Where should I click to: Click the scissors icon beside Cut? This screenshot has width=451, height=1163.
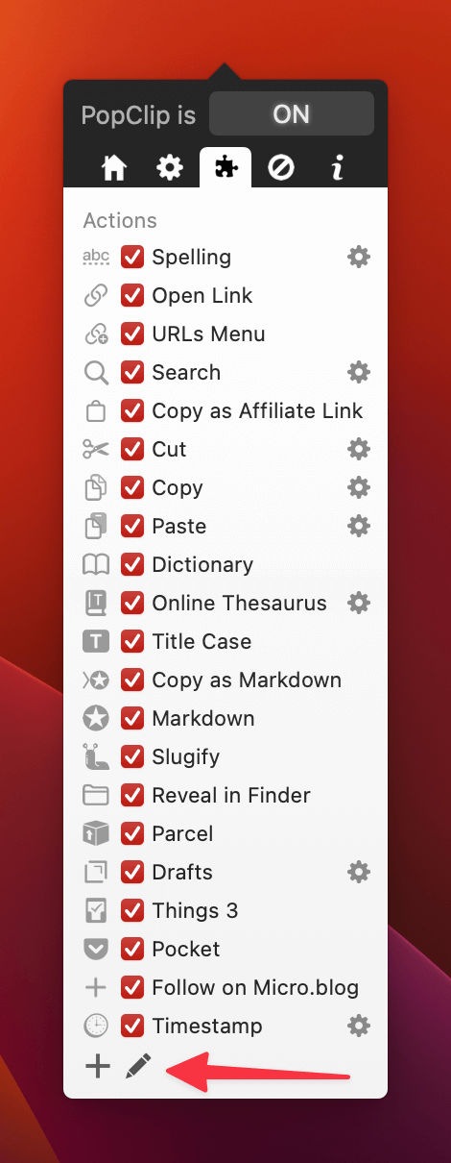coord(96,449)
